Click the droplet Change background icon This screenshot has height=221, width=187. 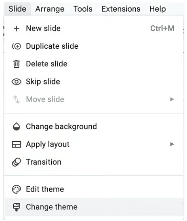[x=17, y=126]
